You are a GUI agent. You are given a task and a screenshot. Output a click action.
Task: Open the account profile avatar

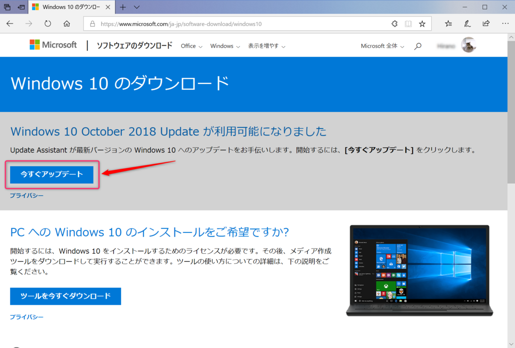(468, 45)
